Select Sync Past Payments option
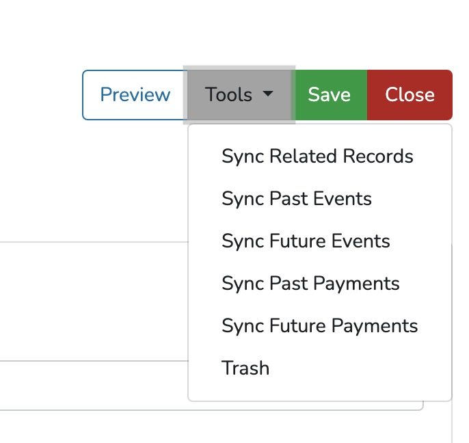This screenshot has width=469, height=443. [x=320, y=283]
